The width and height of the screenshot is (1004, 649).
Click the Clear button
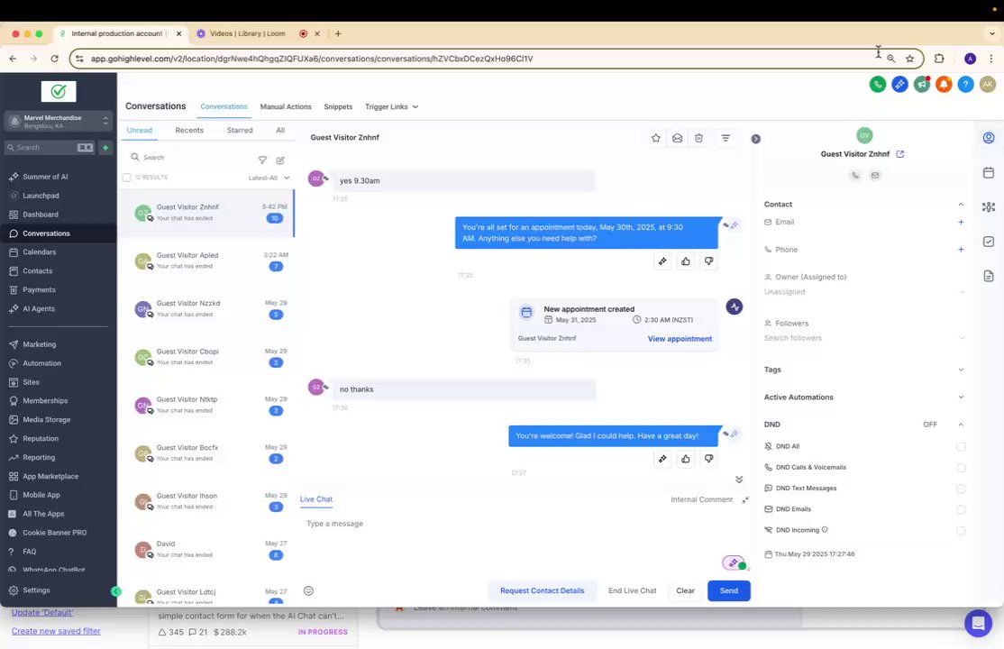tap(685, 590)
